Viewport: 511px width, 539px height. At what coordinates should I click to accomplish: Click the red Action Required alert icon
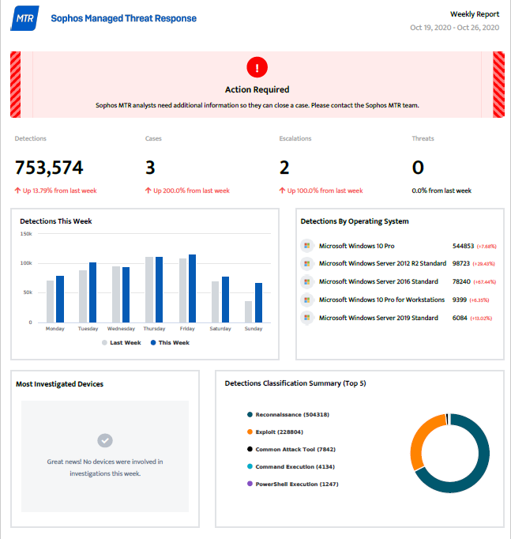(257, 67)
